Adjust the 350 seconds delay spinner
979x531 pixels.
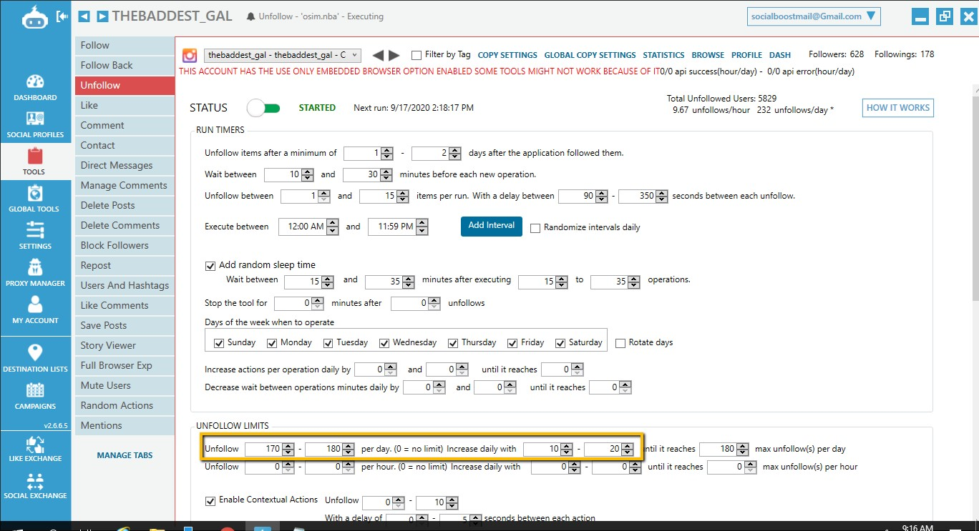pos(662,196)
